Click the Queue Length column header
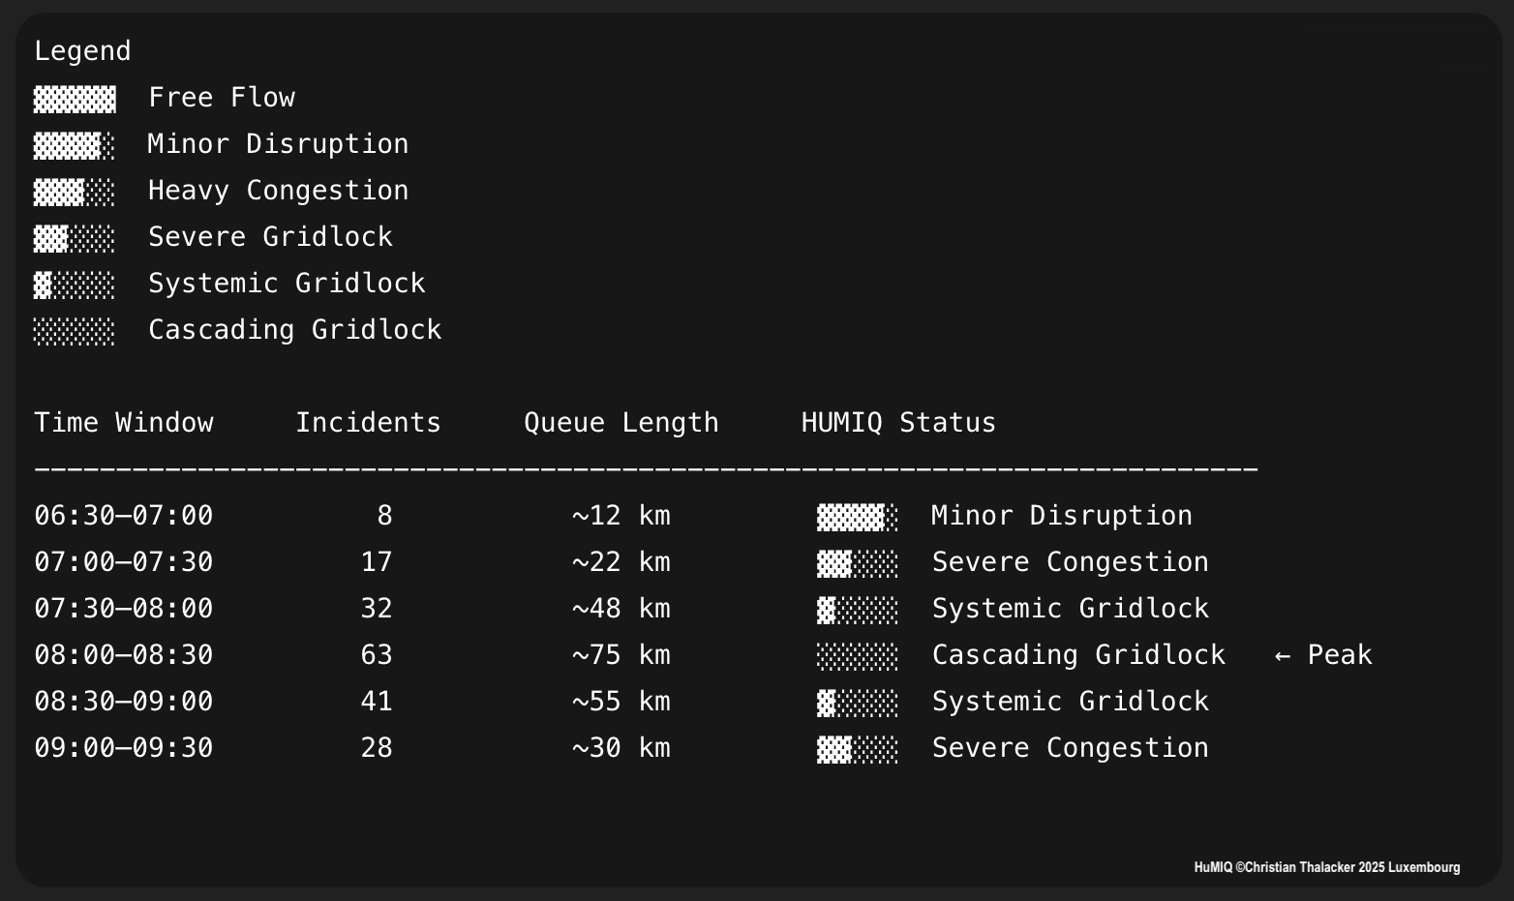The height and width of the screenshot is (901, 1514). point(621,423)
